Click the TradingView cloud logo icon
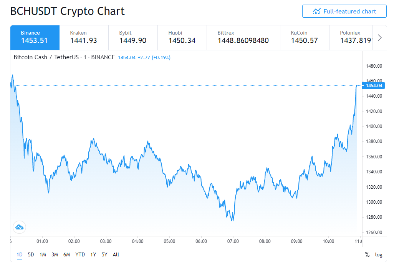The image size is (394, 266). pyautogui.click(x=19, y=227)
